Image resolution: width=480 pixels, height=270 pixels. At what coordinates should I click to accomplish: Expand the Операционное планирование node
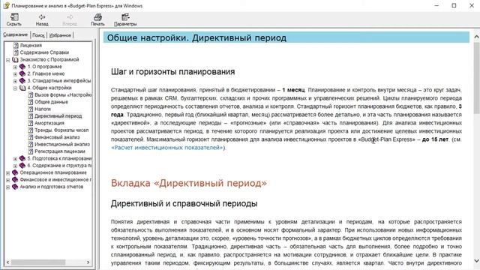(x=8, y=173)
